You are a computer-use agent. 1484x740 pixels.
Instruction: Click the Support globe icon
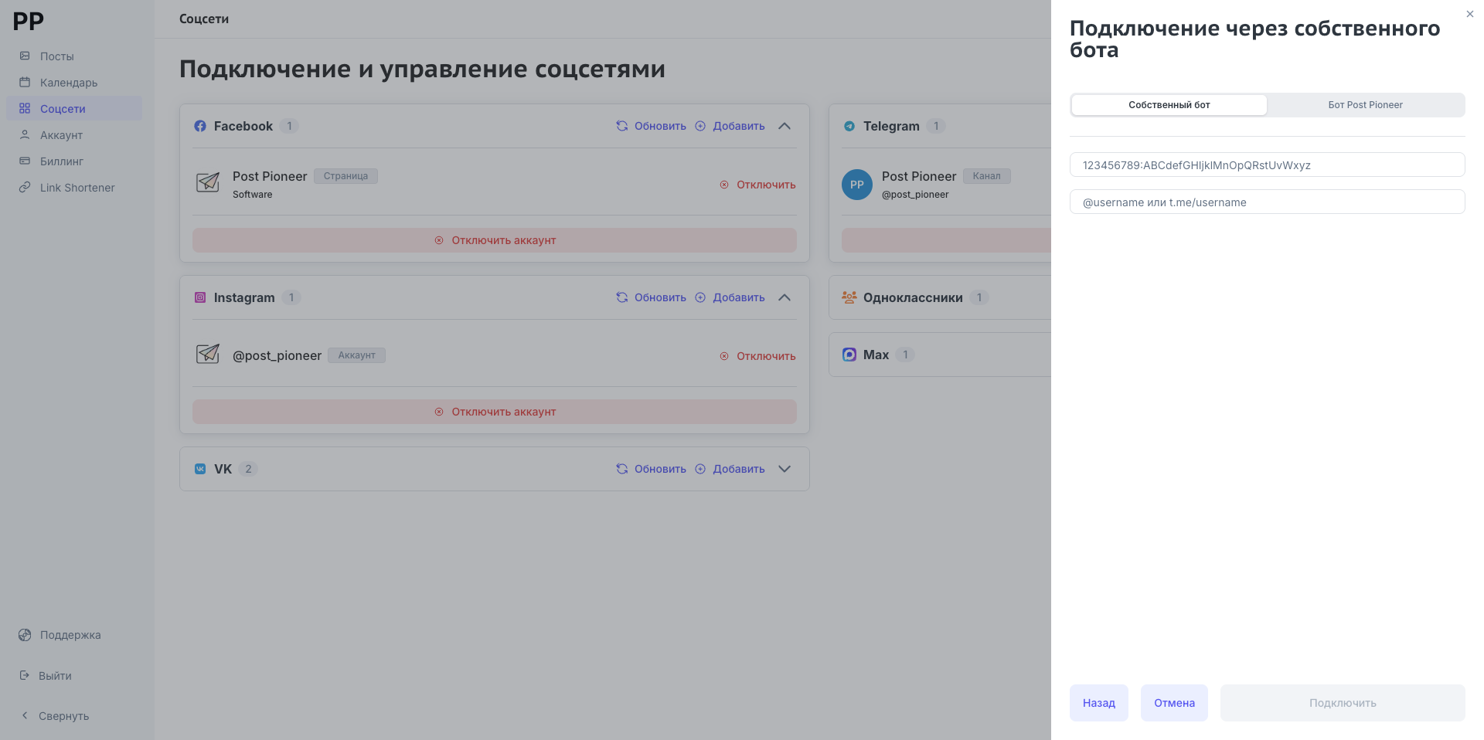(25, 635)
